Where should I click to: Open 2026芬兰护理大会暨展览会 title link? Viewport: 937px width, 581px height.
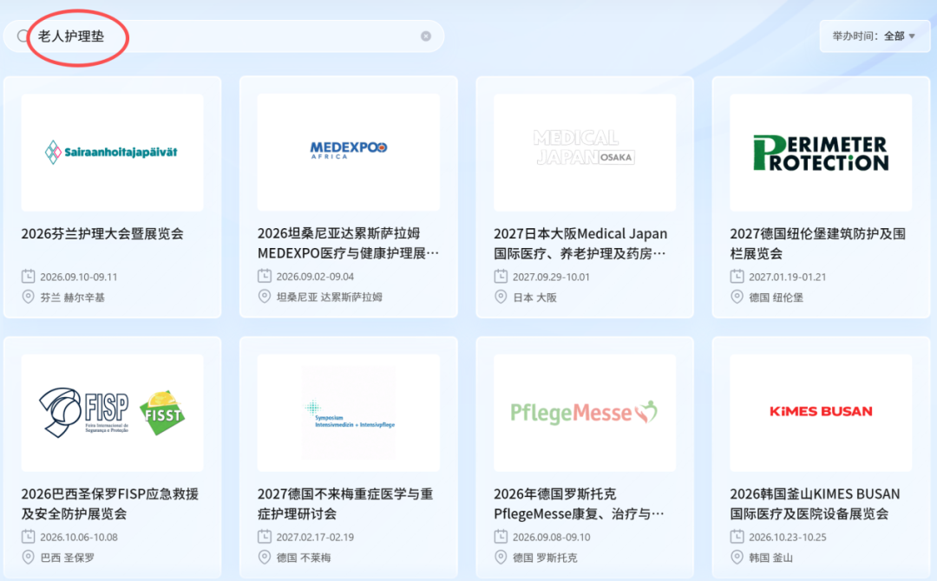click(102, 233)
